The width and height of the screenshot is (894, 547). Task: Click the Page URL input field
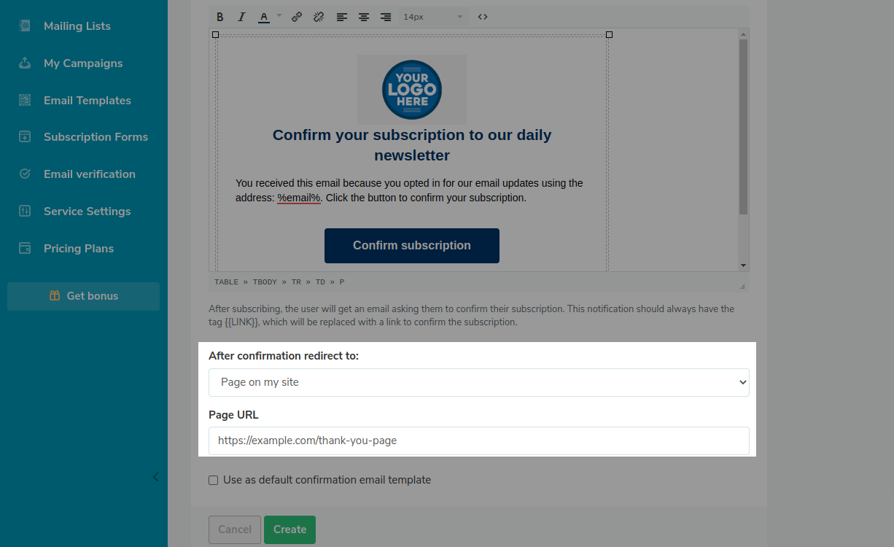478,441
